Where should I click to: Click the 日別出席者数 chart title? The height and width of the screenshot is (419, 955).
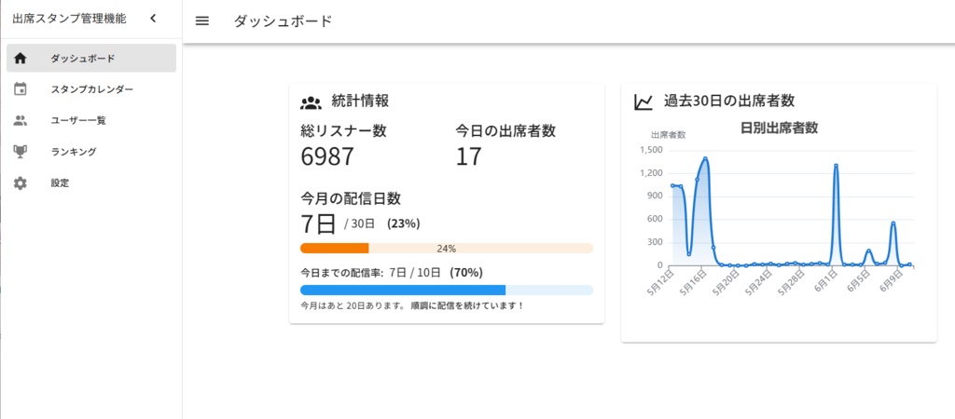click(x=779, y=128)
